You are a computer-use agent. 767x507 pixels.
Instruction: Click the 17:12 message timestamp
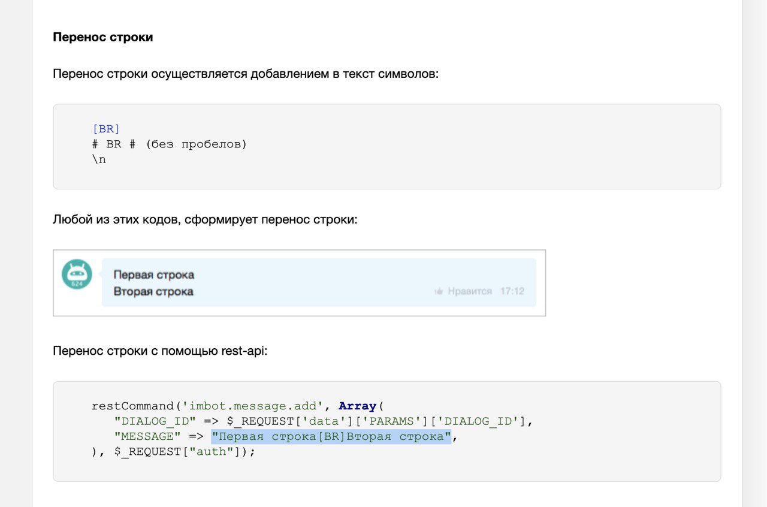click(x=512, y=291)
